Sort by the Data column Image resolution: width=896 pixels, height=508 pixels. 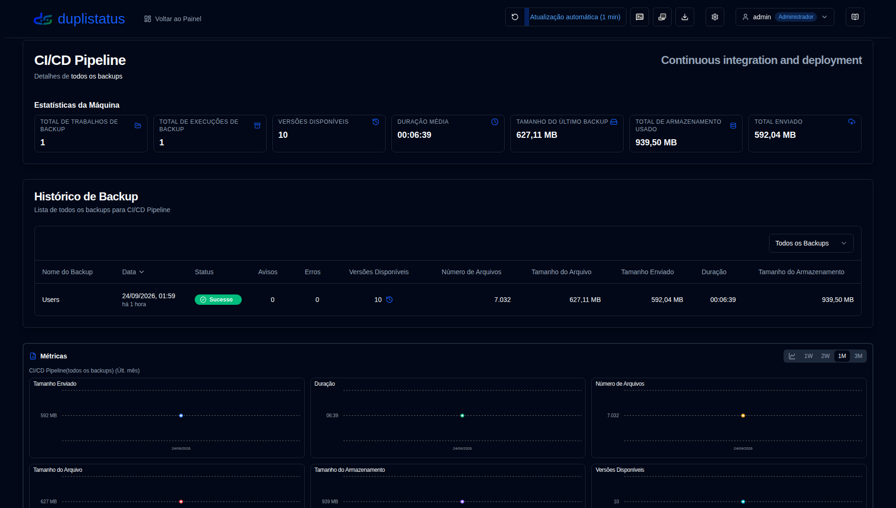pyautogui.click(x=133, y=272)
